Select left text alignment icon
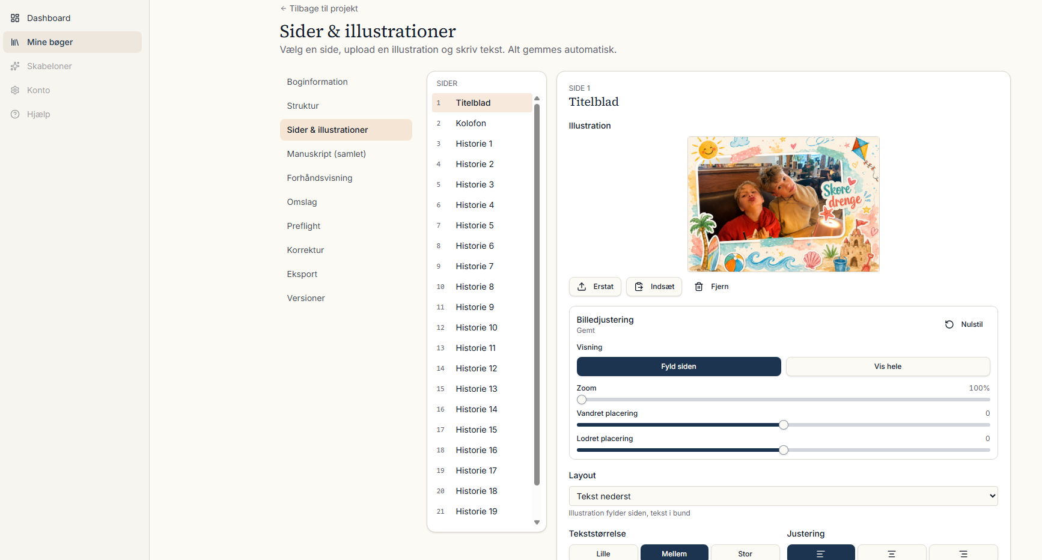The width and height of the screenshot is (1042, 560). [x=820, y=554]
